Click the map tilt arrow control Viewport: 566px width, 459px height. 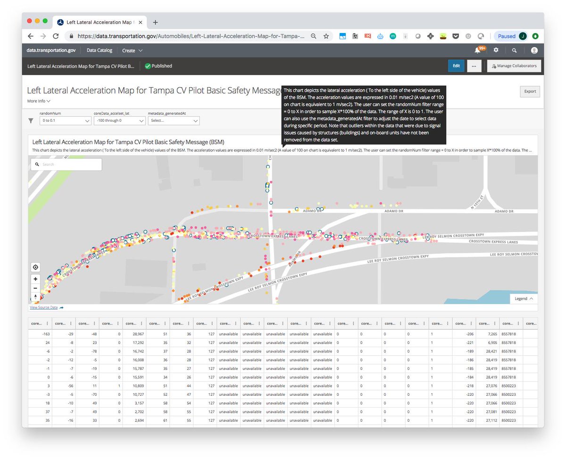pyautogui.click(x=35, y=297)
